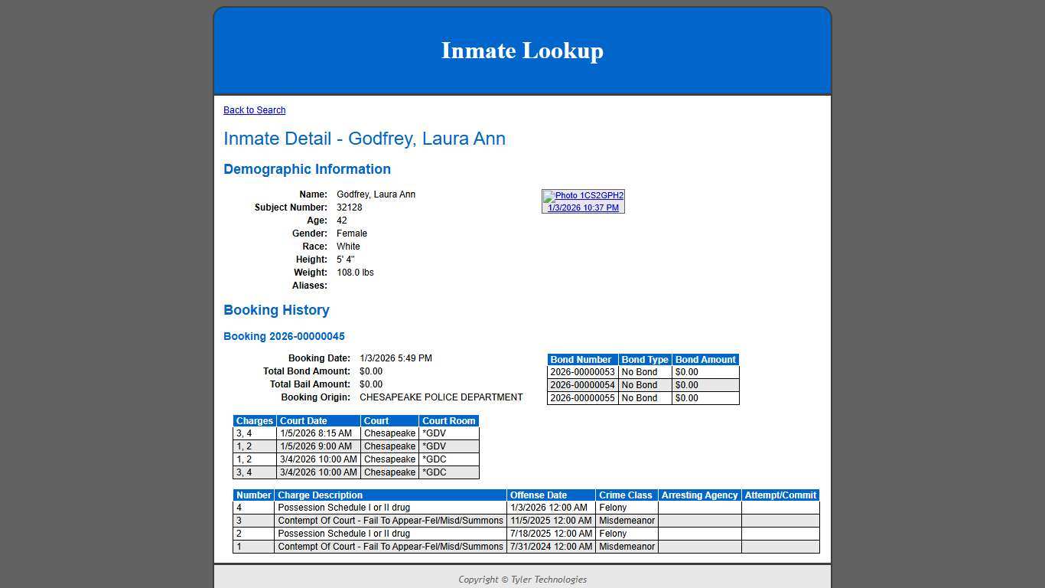Select the Crime Class column header
Image resolution: width=1045 pixels, height=588 pixels.
click(625, 495)
